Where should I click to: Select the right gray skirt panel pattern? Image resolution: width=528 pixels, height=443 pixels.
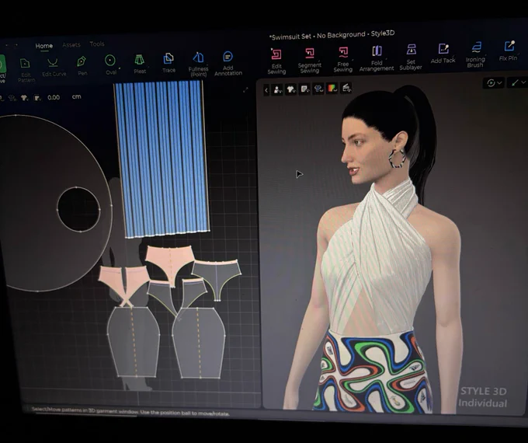pos(199,342)
